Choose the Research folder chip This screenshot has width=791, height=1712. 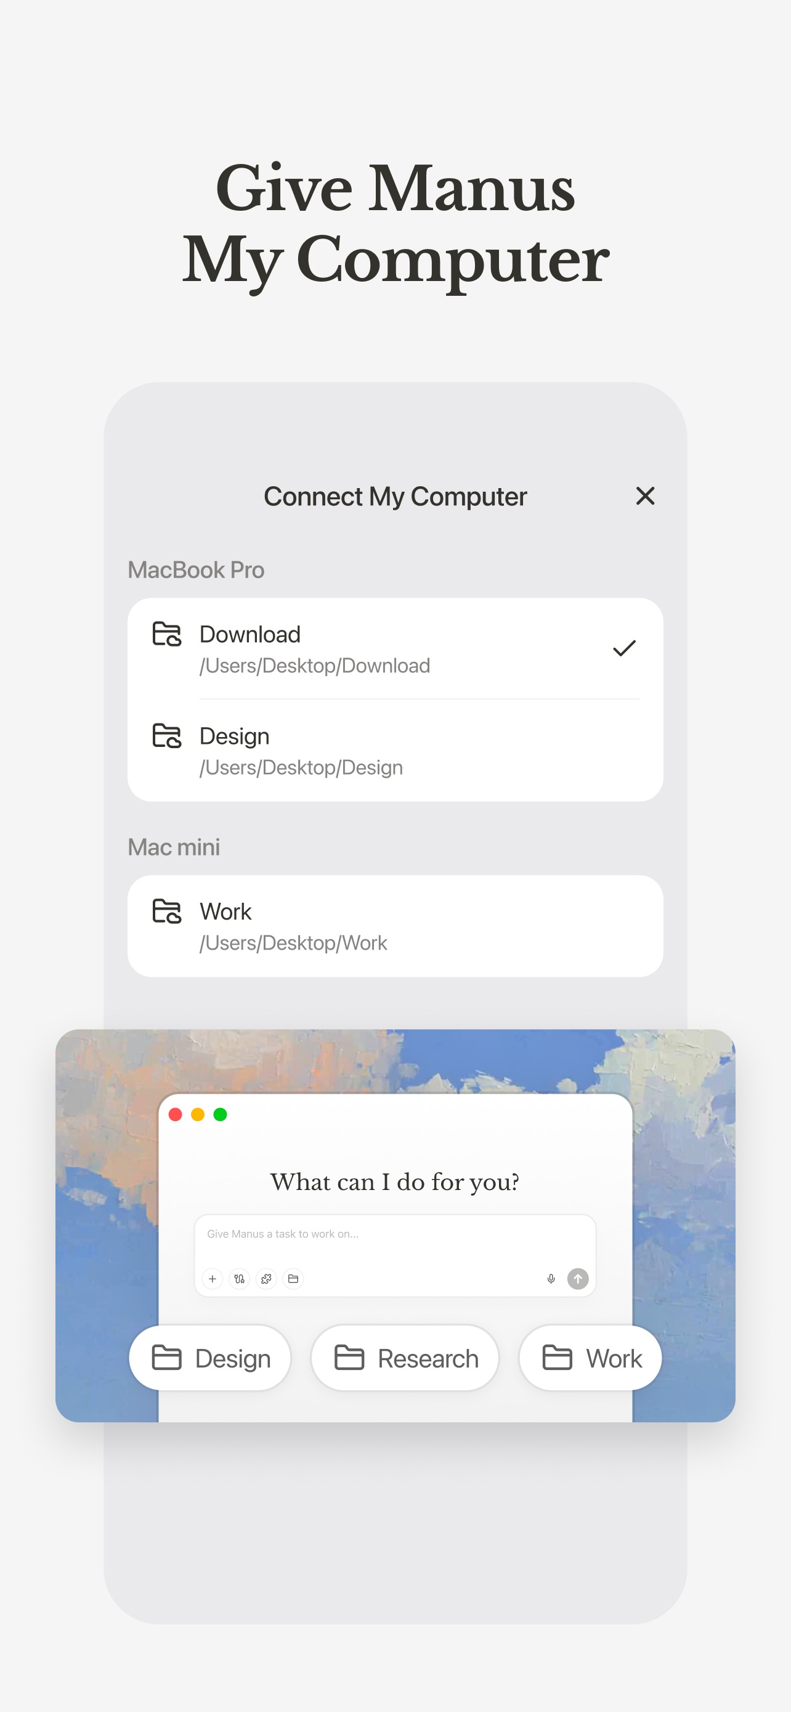pyautogui.click(x=405, y=1358)
